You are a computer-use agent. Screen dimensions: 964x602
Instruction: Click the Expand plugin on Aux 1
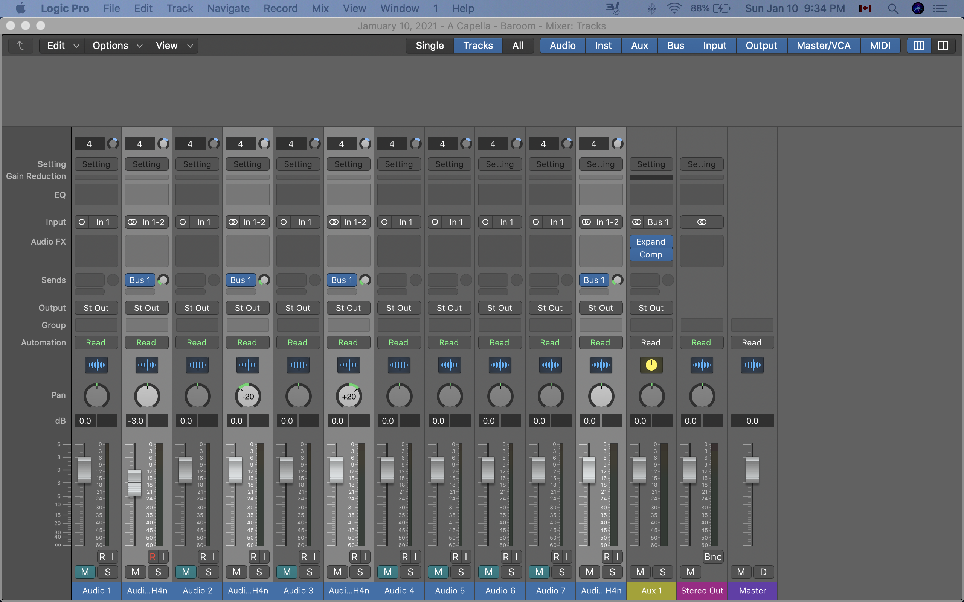tap(651, 241)
